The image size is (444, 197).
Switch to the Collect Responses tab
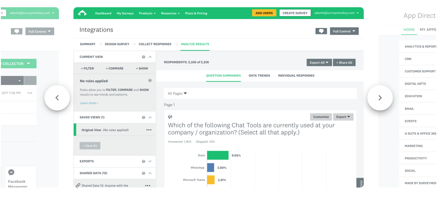pos(155,44)
